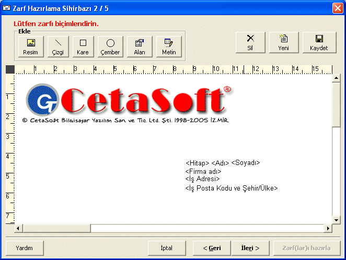
Task: Click the vertical scrollbar down arrow
Action: pos(336,220)
